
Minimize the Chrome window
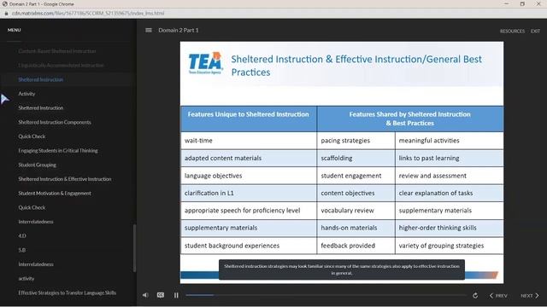[x=506, y=3]
